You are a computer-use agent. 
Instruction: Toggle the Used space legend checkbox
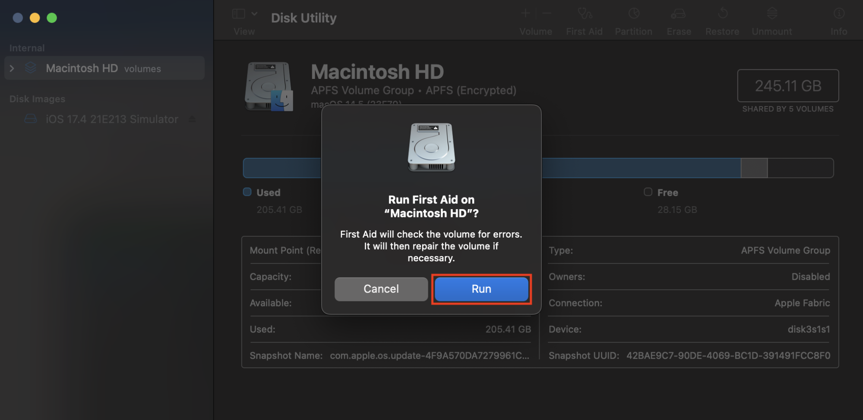247,192
